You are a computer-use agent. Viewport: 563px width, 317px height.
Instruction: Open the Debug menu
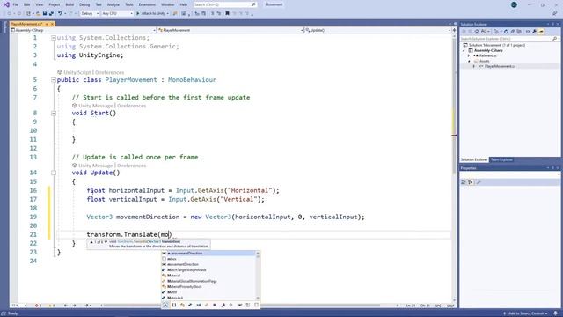pyautogui.click(x=84, y=4)
